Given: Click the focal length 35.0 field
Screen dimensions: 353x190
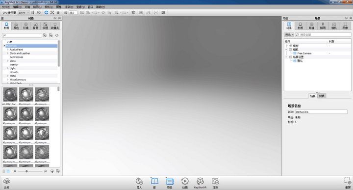Looking at the screenshot, I should point(73,13).
